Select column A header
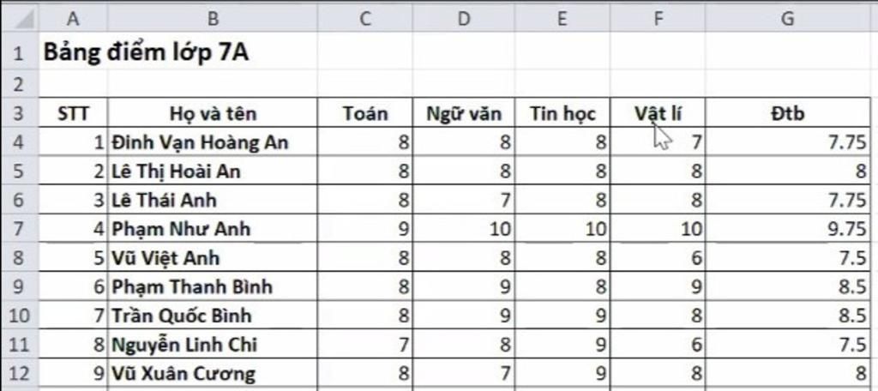The image size is (878, 391). 73,19
